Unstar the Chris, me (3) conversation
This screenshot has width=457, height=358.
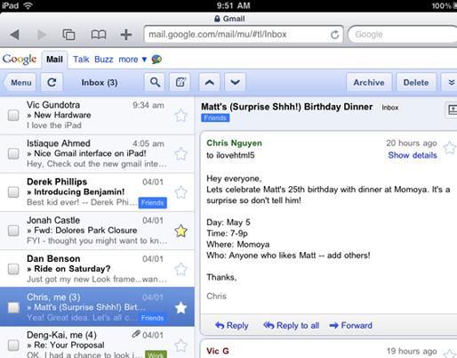coord(180,308)
